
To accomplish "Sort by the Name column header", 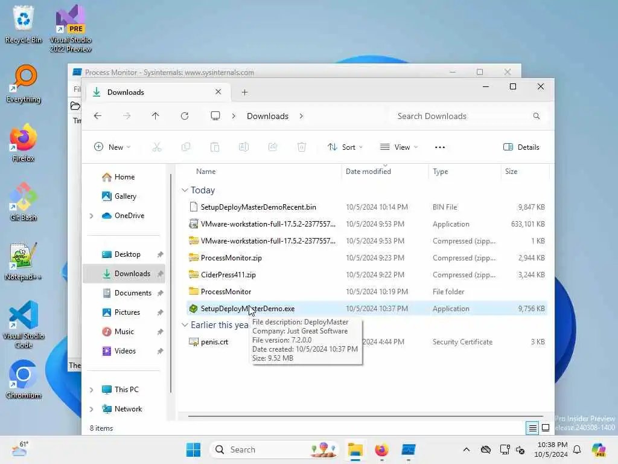I will click(206, 172).
